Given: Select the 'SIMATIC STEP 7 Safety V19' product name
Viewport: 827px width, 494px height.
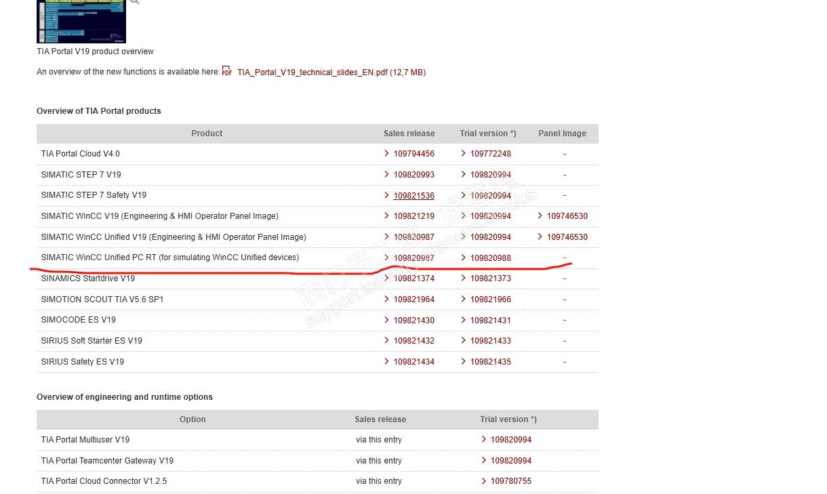Looking at the screenshot, I should (x=94, y=195).
